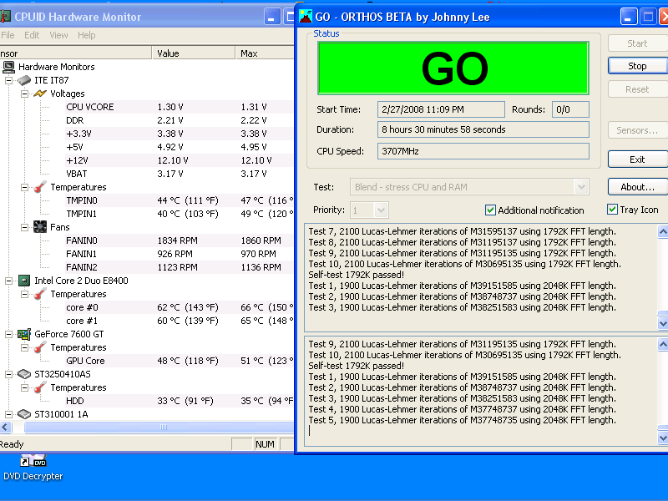Click the CPU Speed field showing 3707MHz
Viewport: 668px width, 501px height.
(483, 151)
